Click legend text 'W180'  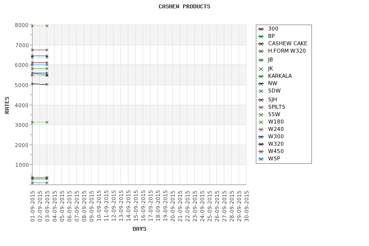click(x=276, y=122)
